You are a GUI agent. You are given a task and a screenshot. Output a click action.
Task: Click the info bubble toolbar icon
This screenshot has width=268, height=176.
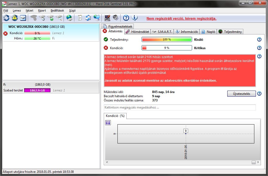pos(135,18)
